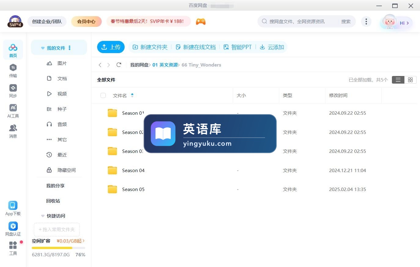Collapse 快捷访问 section arrow
The width and height of the screenshot is (420, 267).
tap(43, 216)
